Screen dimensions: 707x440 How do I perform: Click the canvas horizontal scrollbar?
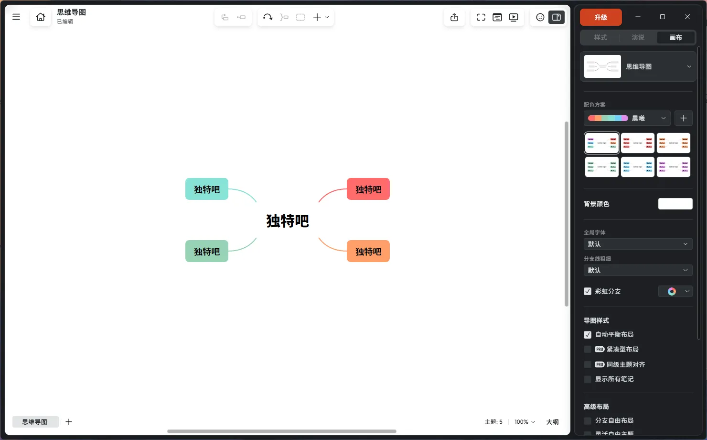pyautogui.click(x=282, y=431)
